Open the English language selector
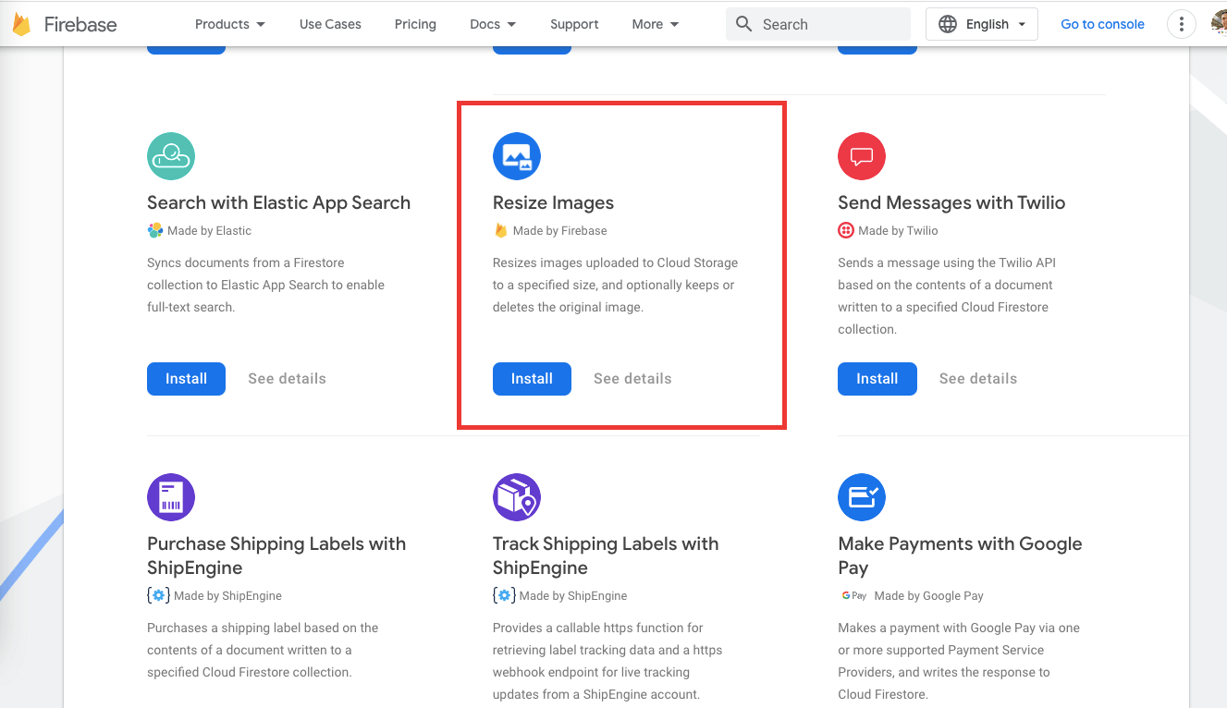Screen dimensions: 1227x708 click(982, 24)
